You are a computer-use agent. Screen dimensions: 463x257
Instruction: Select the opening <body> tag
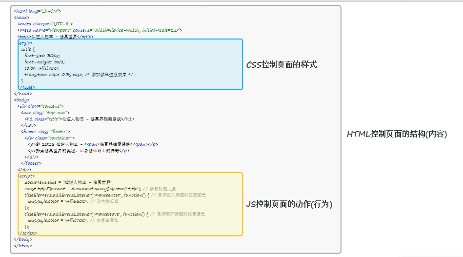tap(21, 100)
